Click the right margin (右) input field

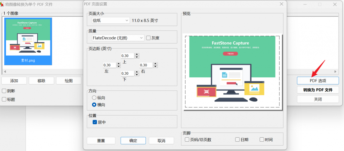point(146,65)
